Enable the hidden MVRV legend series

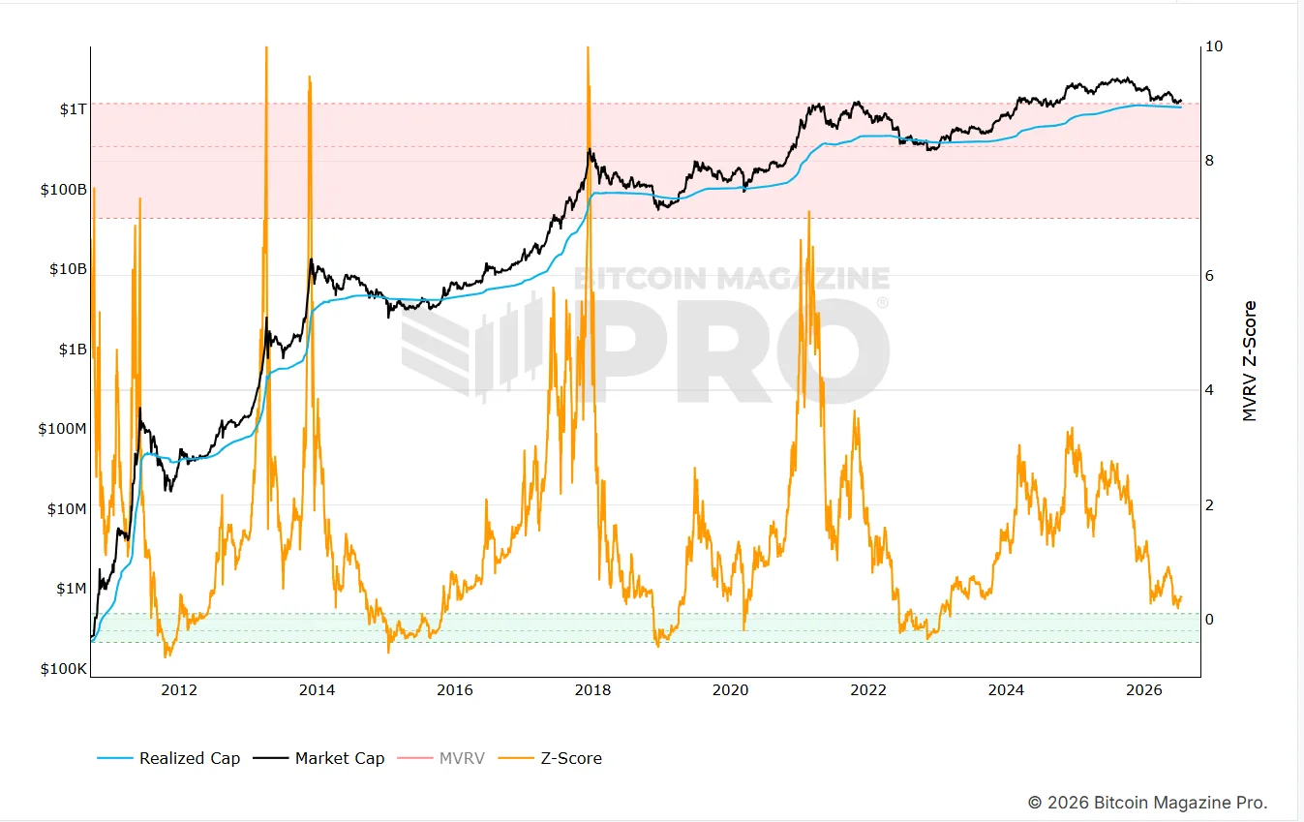(441, 758)
